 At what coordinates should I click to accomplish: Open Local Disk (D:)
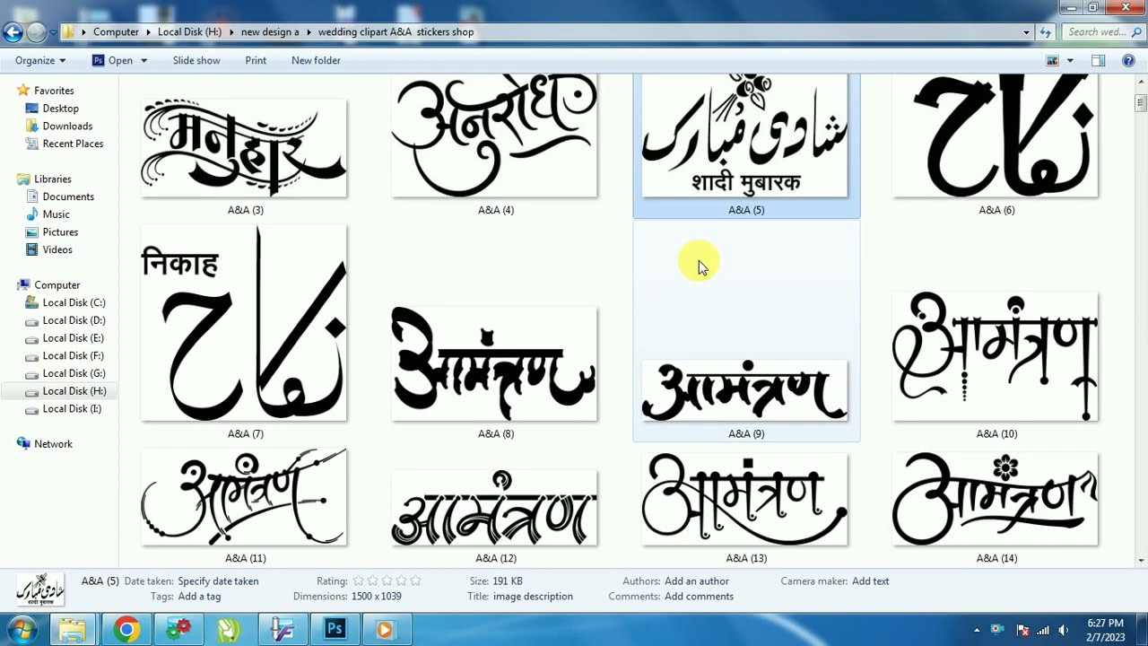tap(74, 320)
